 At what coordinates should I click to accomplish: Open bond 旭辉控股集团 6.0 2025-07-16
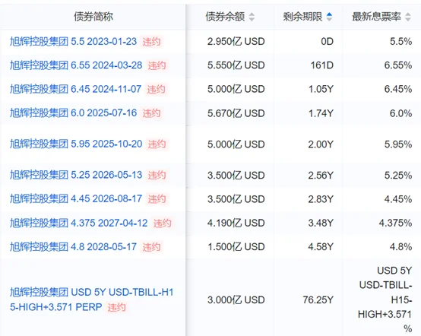pyautogui.click(x=73, y=113)
